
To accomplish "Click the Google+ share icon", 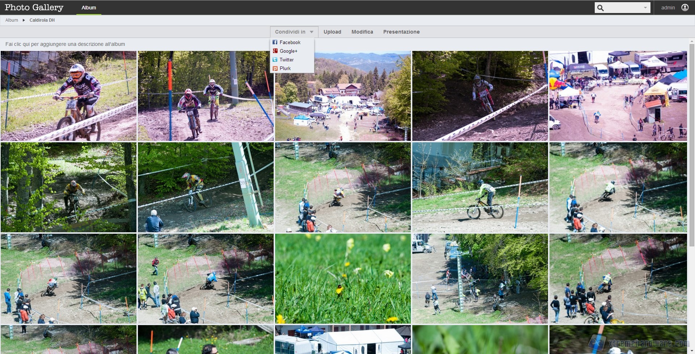I will point(275,51).
